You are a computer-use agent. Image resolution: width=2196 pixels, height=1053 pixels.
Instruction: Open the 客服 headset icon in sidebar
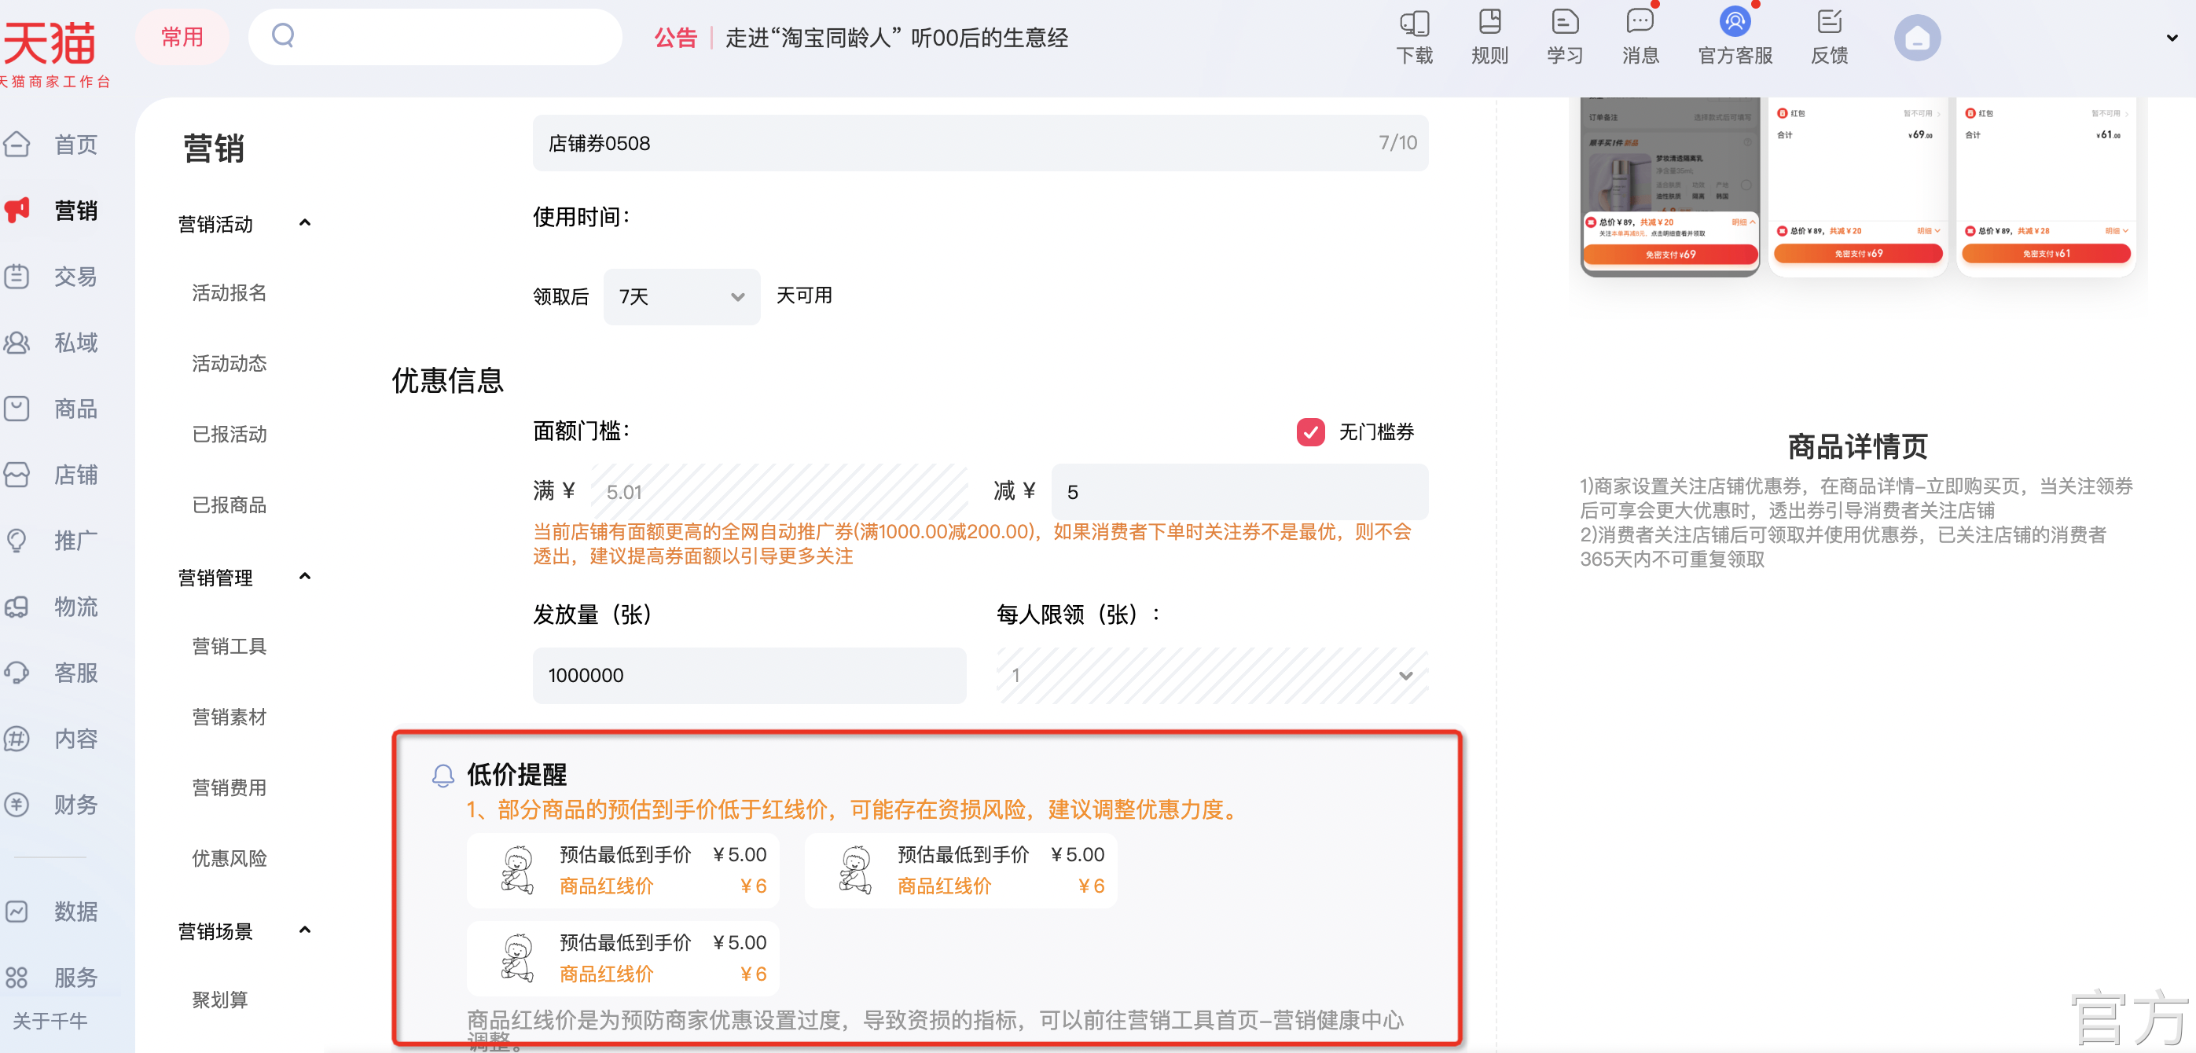coord(17,673)
